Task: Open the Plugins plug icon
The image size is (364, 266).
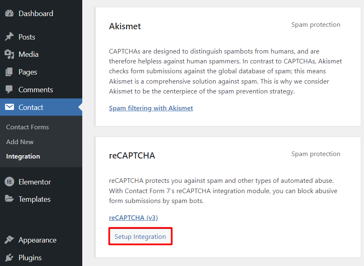Action: tap(9, 257)
